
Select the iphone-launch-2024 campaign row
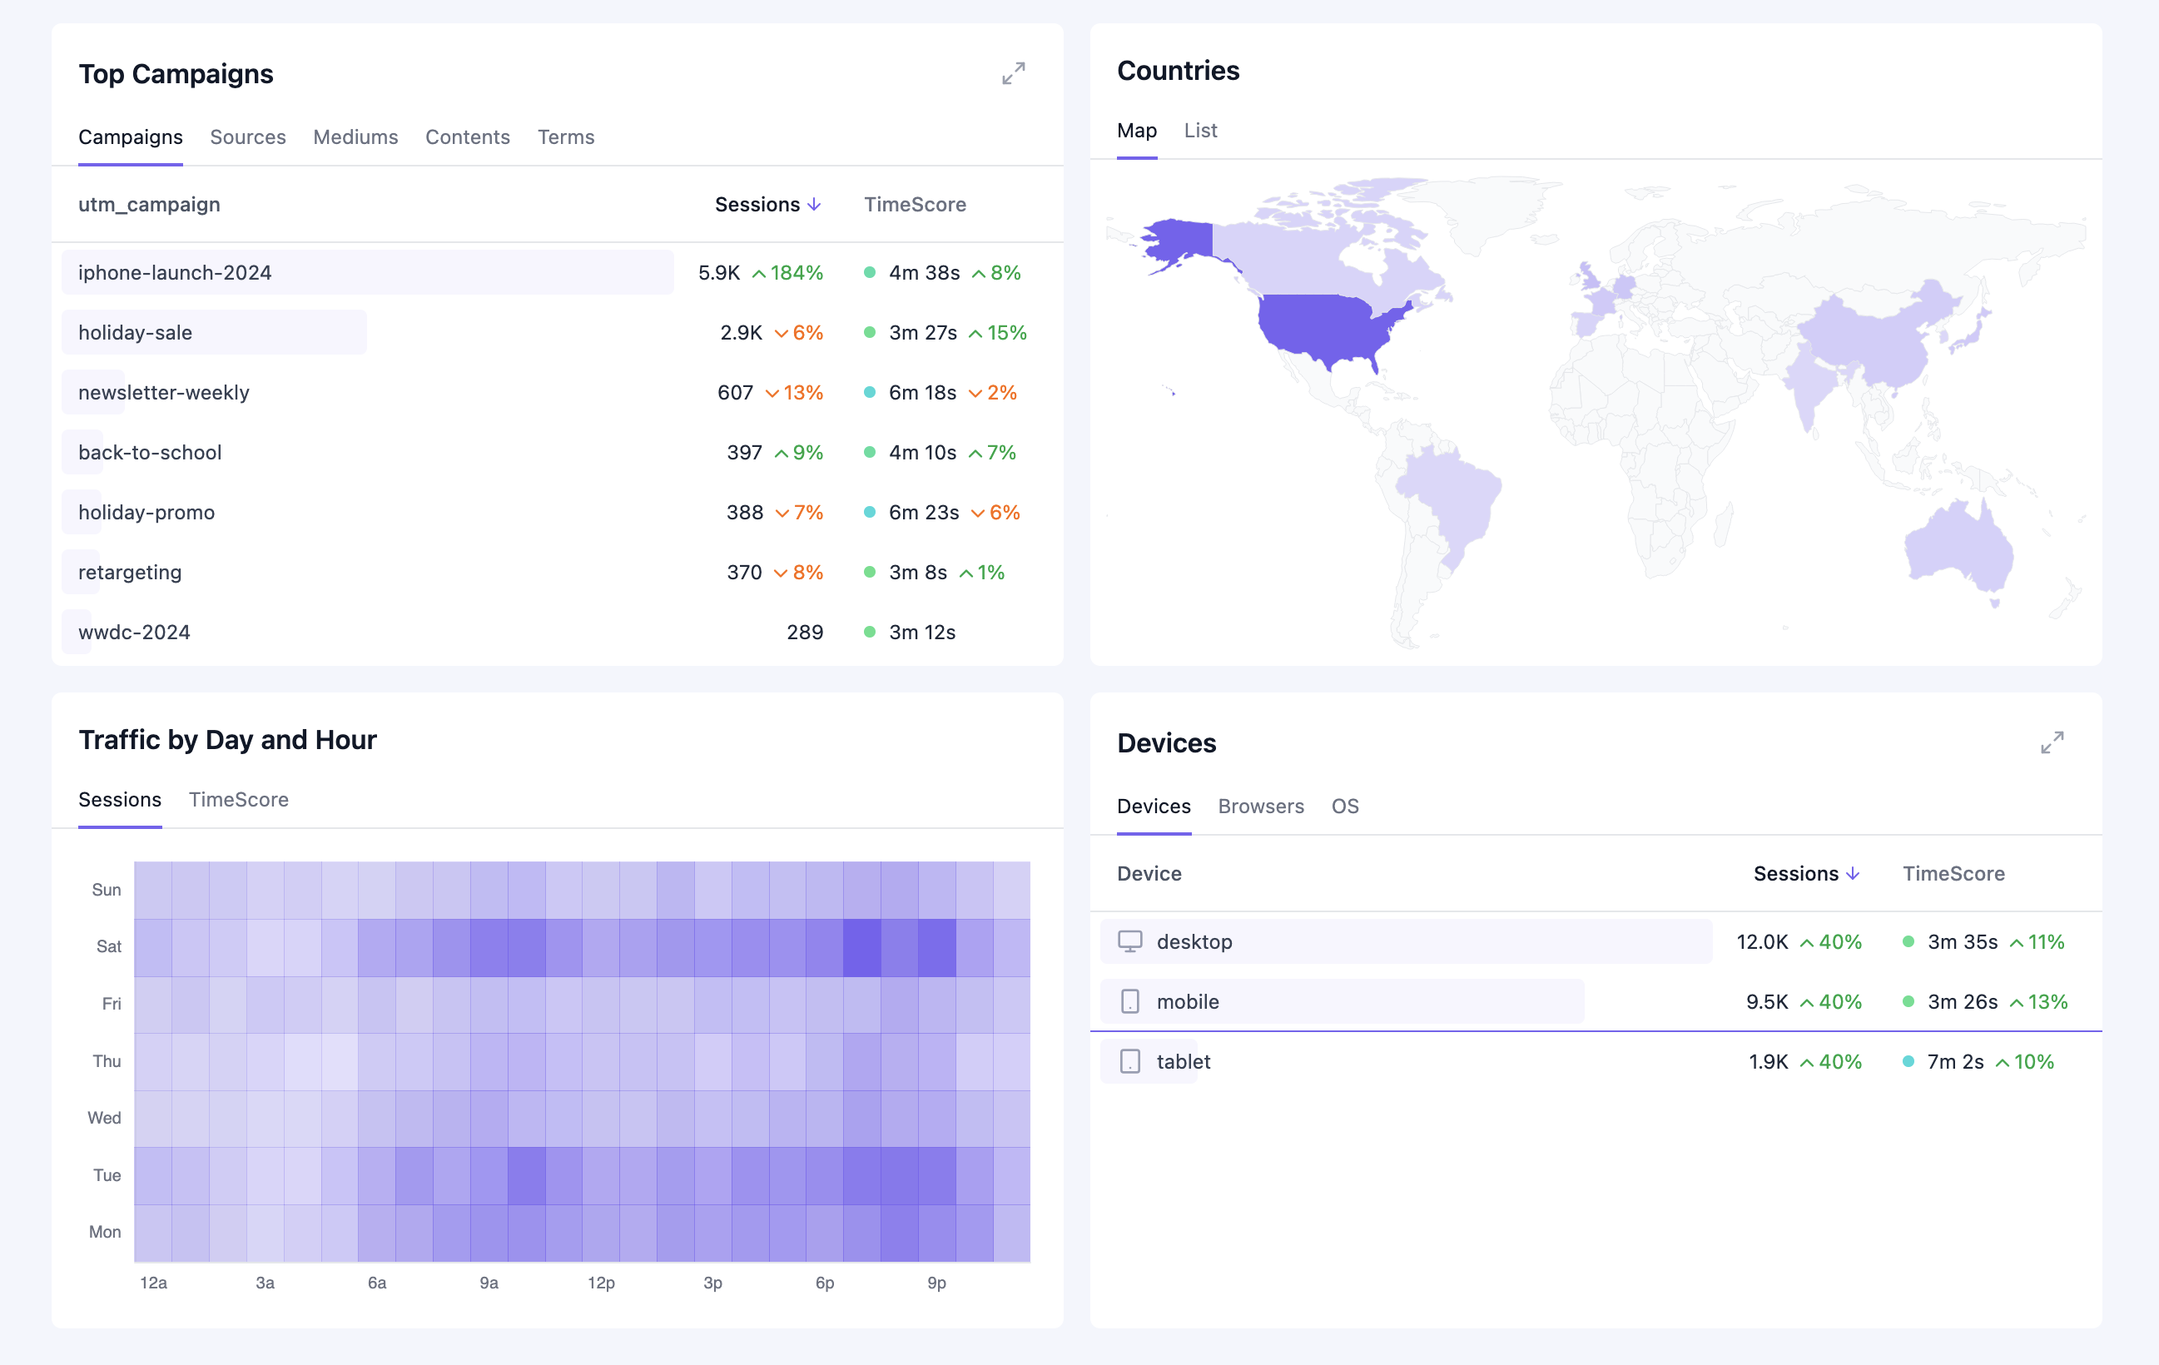(557, 273)
